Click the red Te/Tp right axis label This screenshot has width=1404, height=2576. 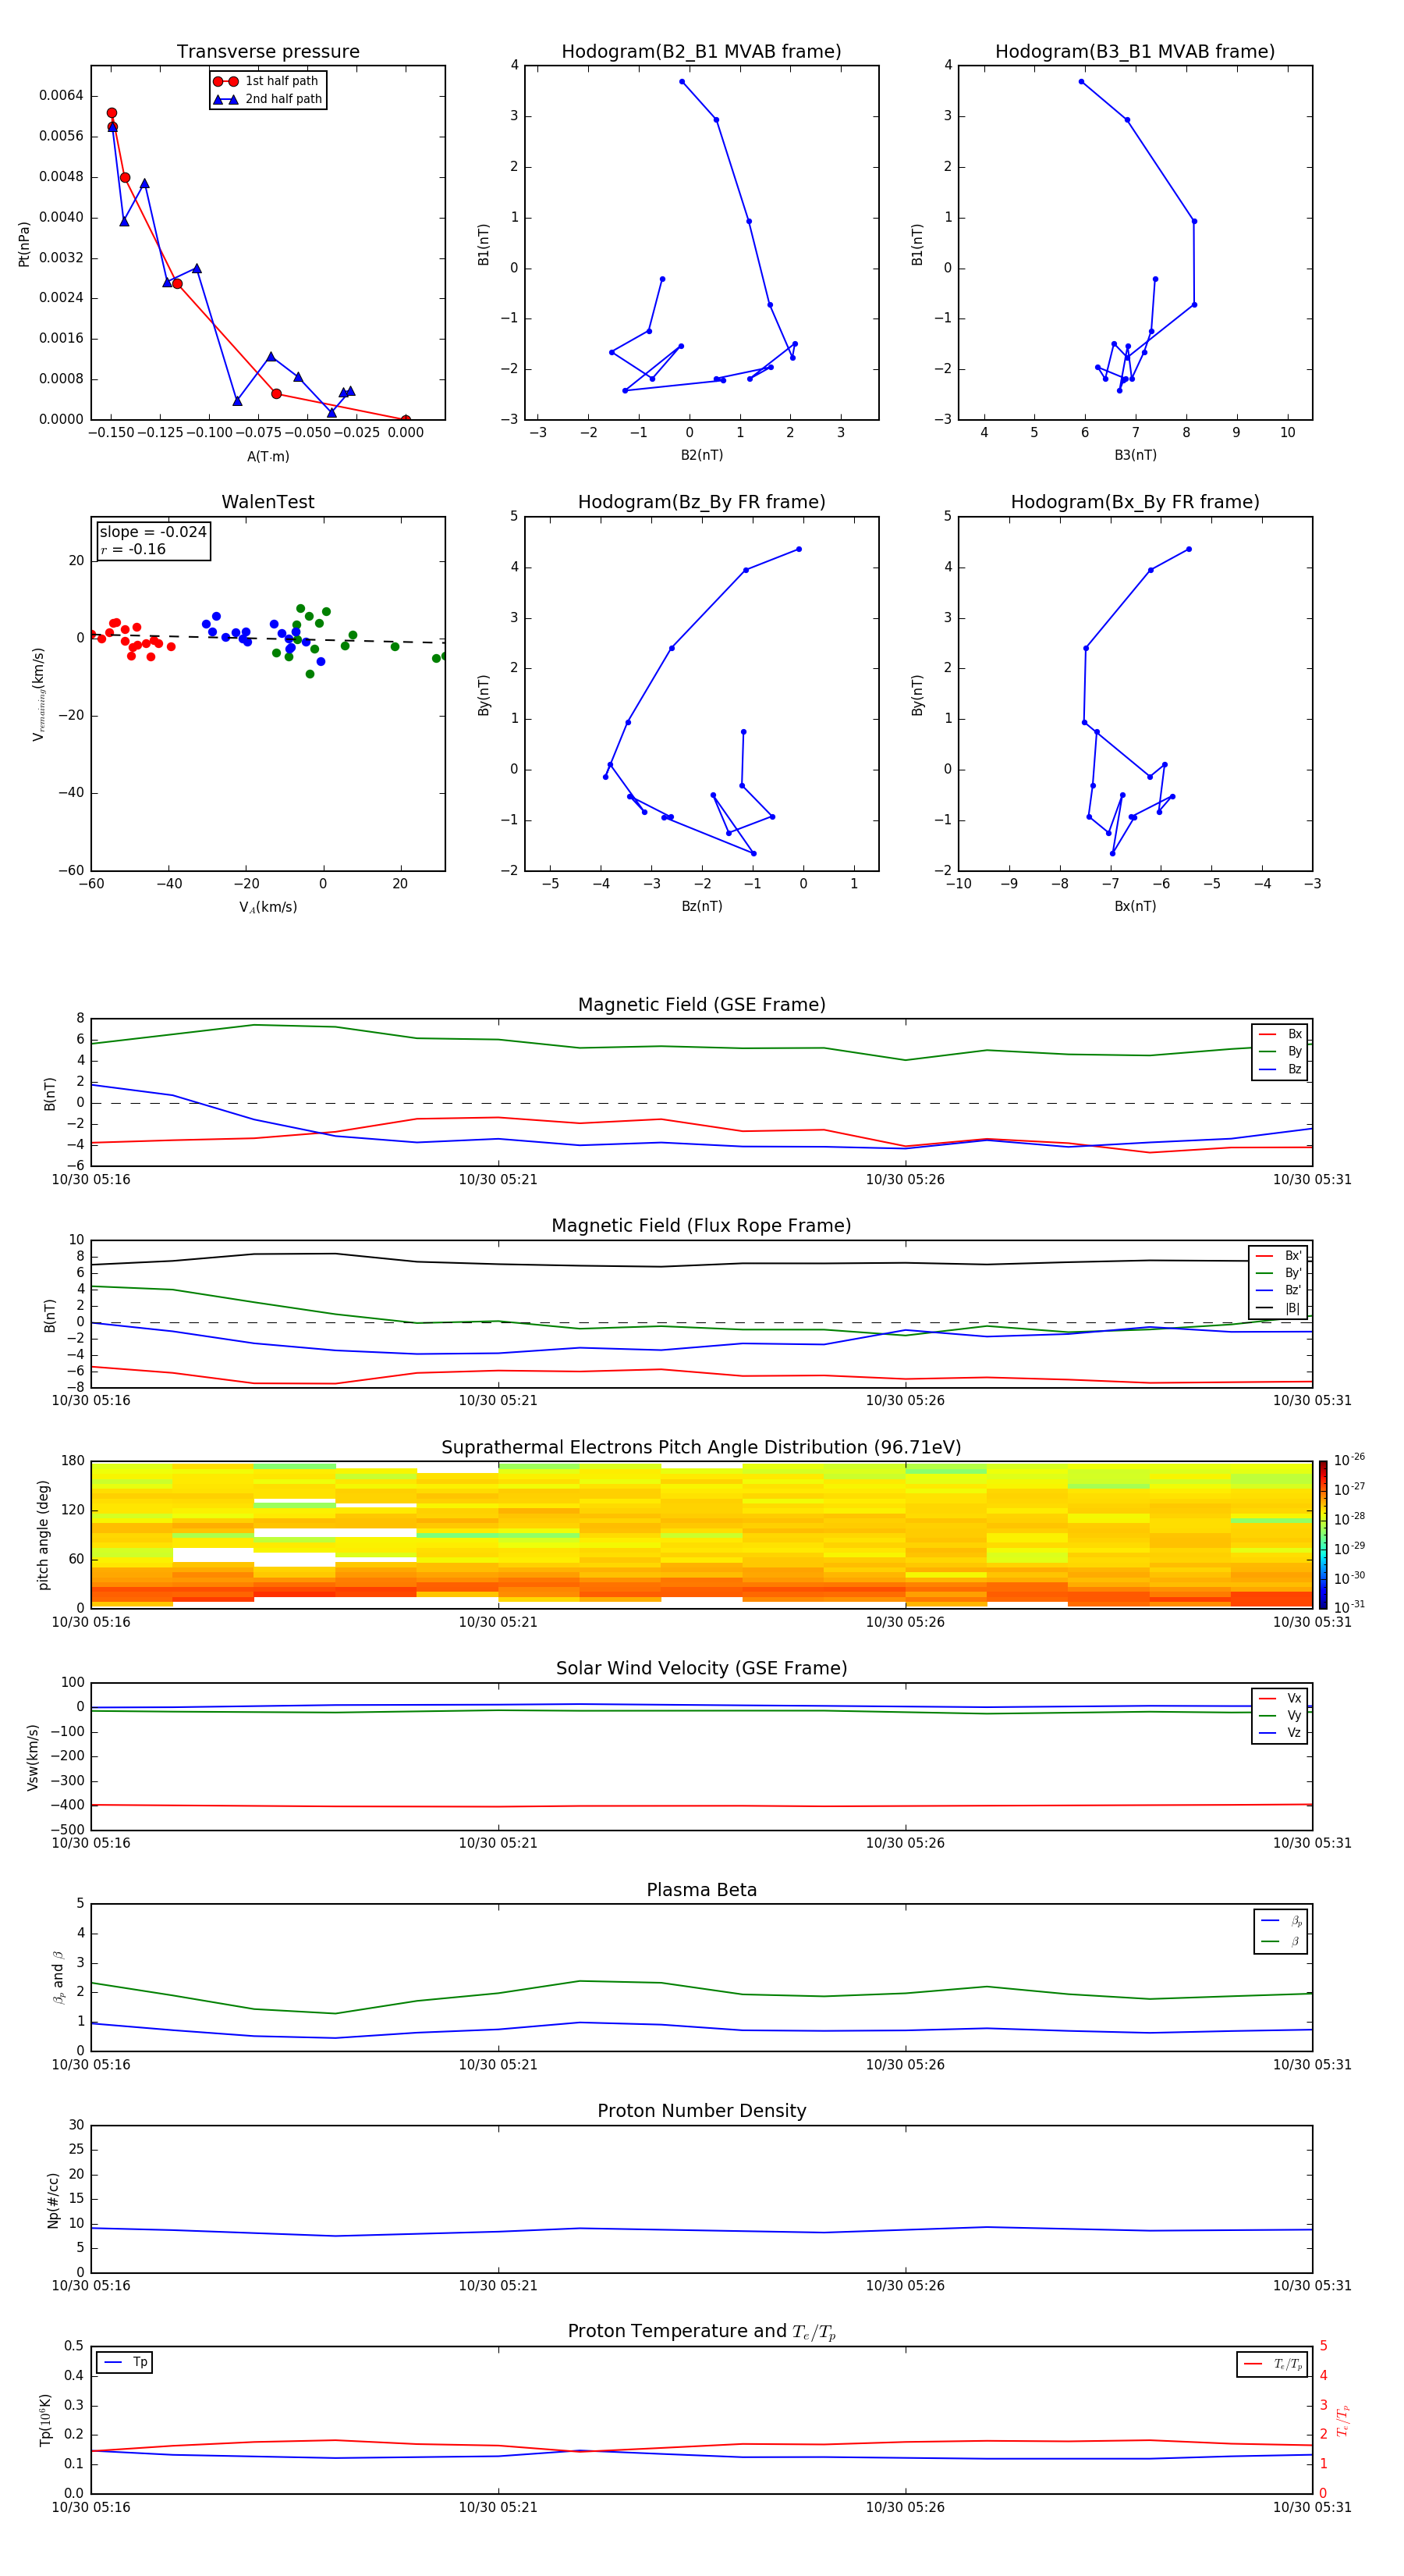pyautogui.click(x=1343, y=2421)
